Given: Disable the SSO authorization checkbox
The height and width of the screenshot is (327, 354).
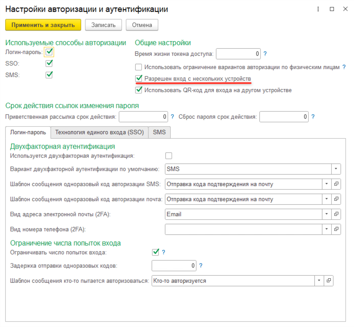Looking at the screenshot, I should pyautogui.click(x=49, y=63).
